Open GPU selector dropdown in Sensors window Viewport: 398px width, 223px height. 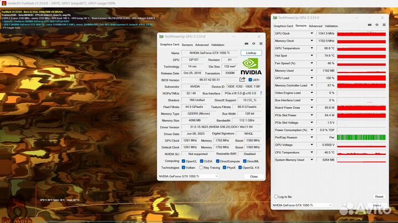[302, 205]
